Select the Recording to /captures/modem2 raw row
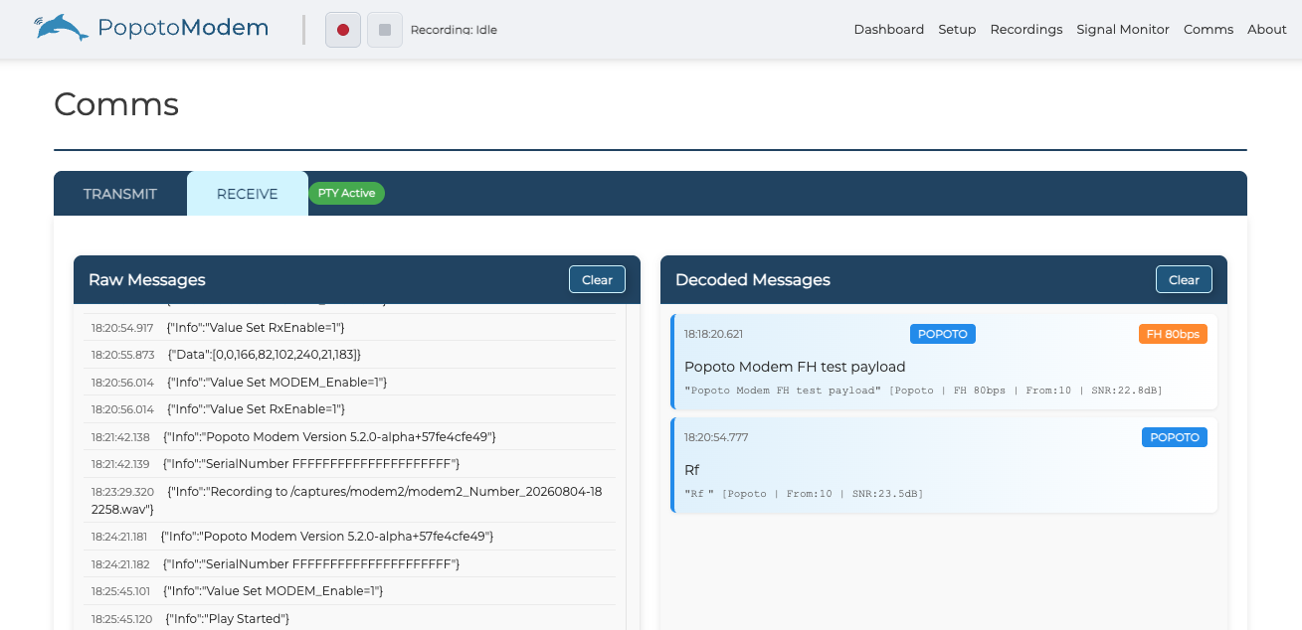The width and height of the screenshot is (1302, 630). pos(350,500)
